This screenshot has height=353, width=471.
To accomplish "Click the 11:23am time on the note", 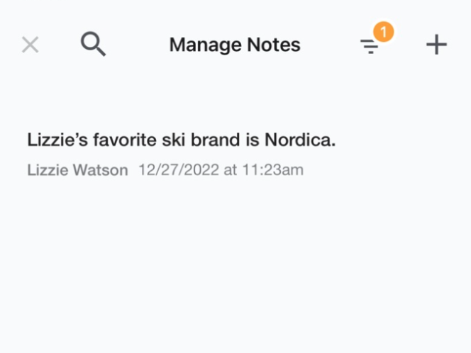I will click(273, 170).
